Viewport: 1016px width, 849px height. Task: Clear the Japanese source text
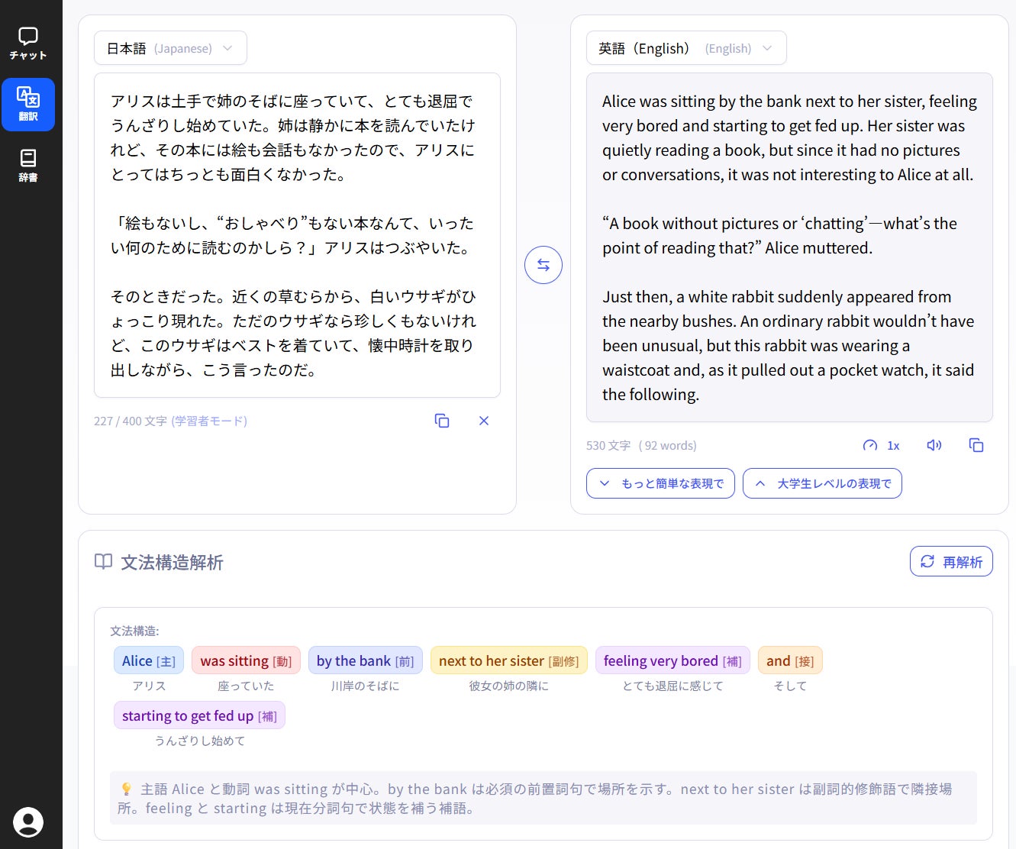pyautogui.click(x=484, y=421)
